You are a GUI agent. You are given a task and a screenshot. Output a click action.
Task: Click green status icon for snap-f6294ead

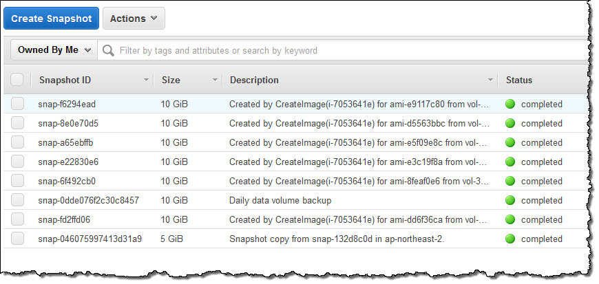point(510,105)
